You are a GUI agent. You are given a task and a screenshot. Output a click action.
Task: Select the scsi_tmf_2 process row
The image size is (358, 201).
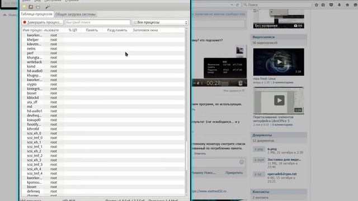coord(103,156)
